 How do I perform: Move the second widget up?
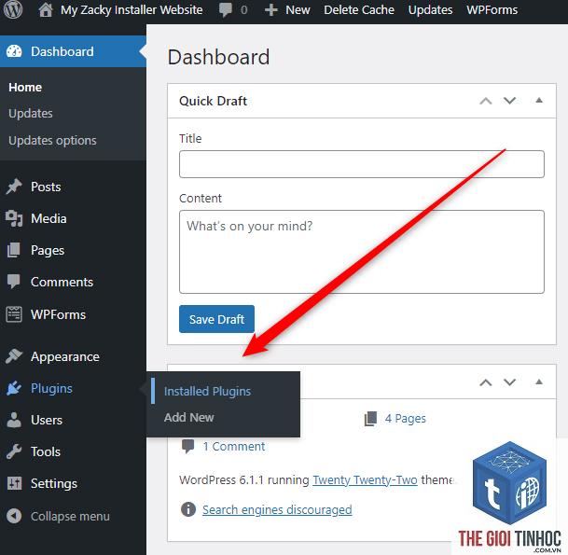click(x=485, y=382)
